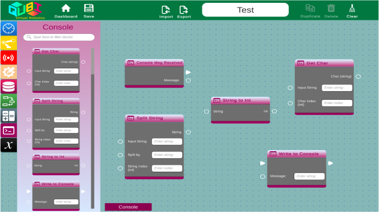Clear the canvas with the broom icon
The height and width of the screenshot is (212, 379).
352,8
